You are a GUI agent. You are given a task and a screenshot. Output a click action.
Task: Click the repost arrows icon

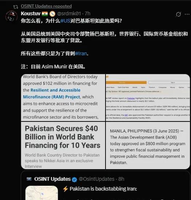(x=16, y=7)
